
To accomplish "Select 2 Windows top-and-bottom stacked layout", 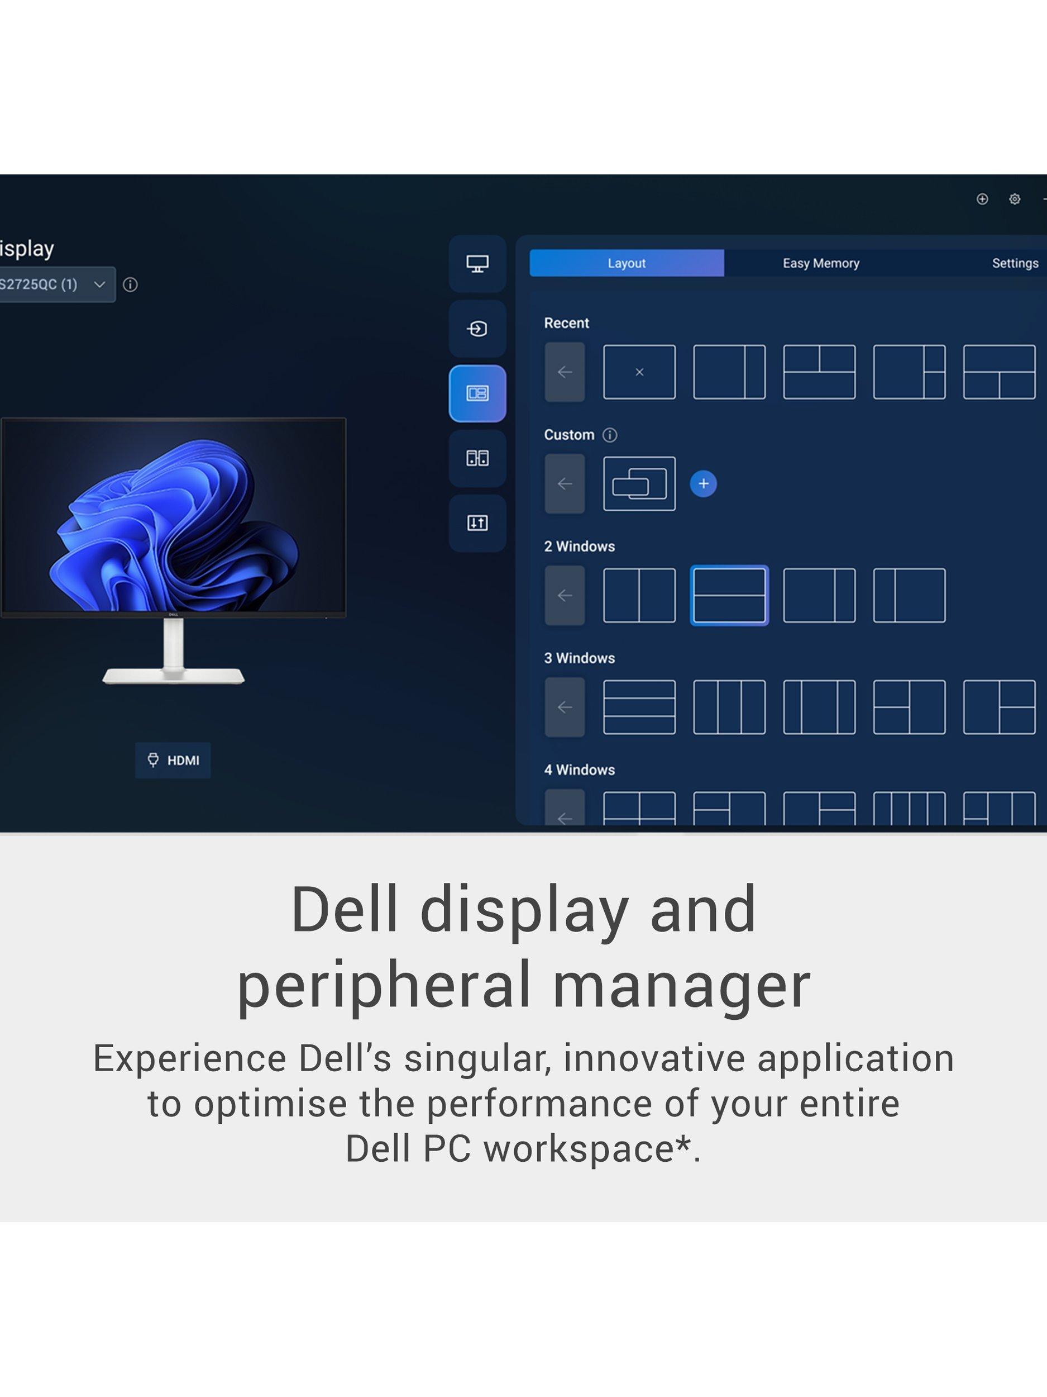I will (x=730, y=596).
